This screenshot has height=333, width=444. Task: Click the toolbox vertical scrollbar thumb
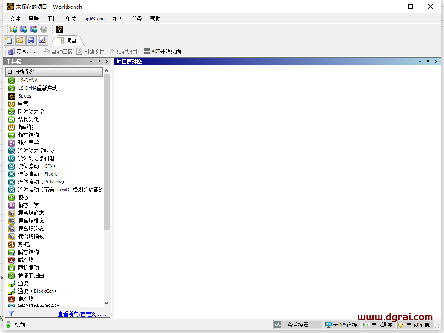[x=107, y=152]
